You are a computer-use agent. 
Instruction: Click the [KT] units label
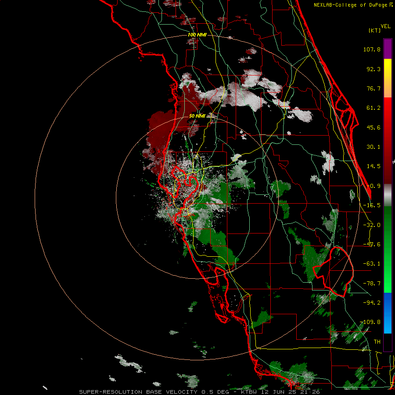374,31
